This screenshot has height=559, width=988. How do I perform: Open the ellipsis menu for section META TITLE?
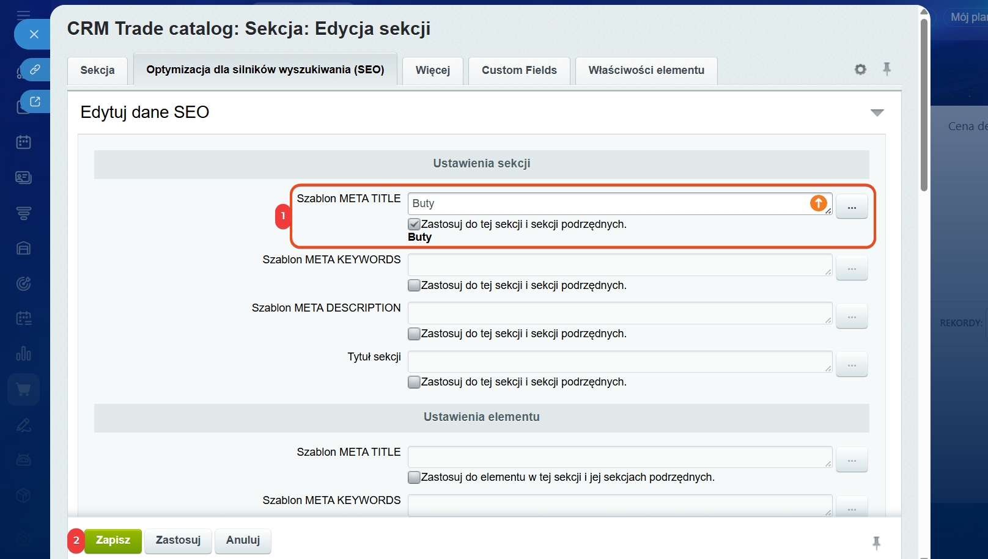[x=852, y=207]
